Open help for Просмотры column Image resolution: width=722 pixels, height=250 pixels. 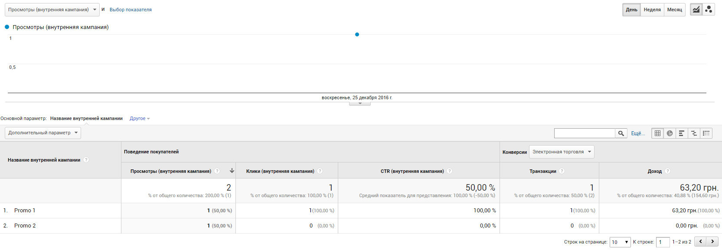tap(217, 171)
